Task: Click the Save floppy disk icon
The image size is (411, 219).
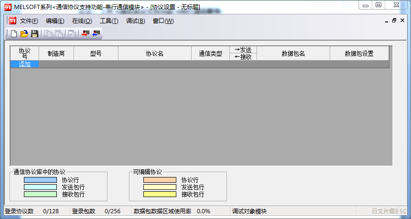Action: click(34, 33)
